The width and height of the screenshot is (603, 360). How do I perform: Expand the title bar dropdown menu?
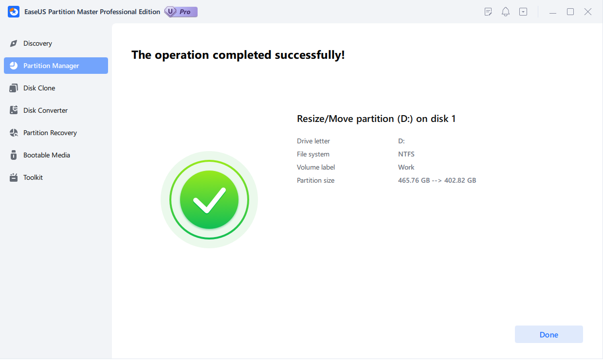click(523, 12)
